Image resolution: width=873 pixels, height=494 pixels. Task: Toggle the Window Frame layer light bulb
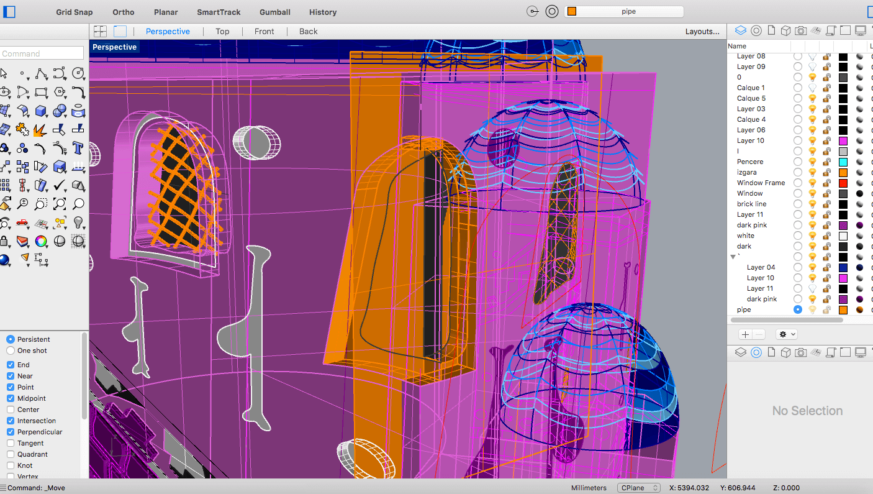click(812, 183)
